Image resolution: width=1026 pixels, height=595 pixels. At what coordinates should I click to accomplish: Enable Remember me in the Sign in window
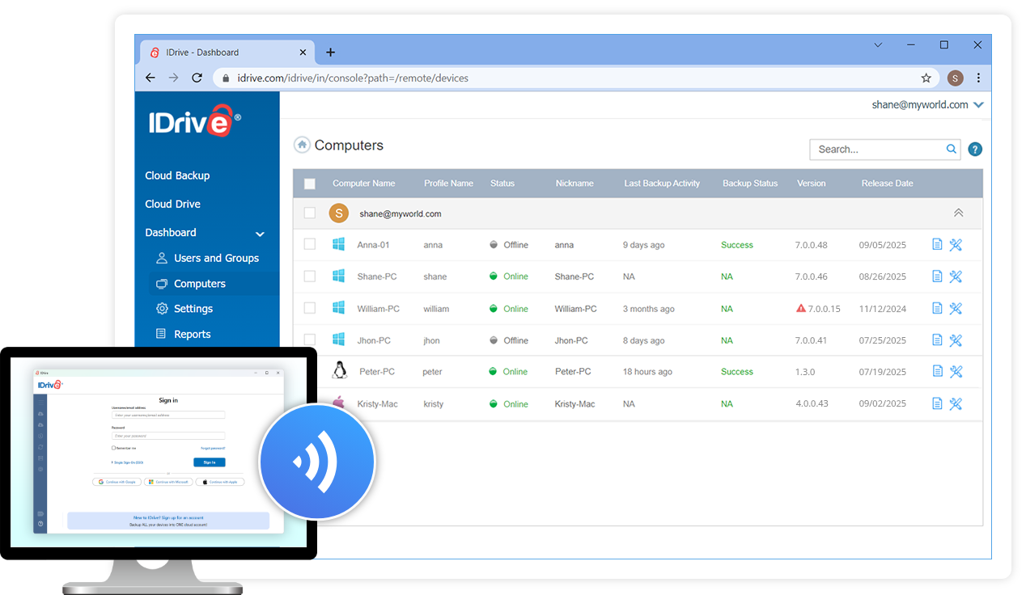click(113, 448)
